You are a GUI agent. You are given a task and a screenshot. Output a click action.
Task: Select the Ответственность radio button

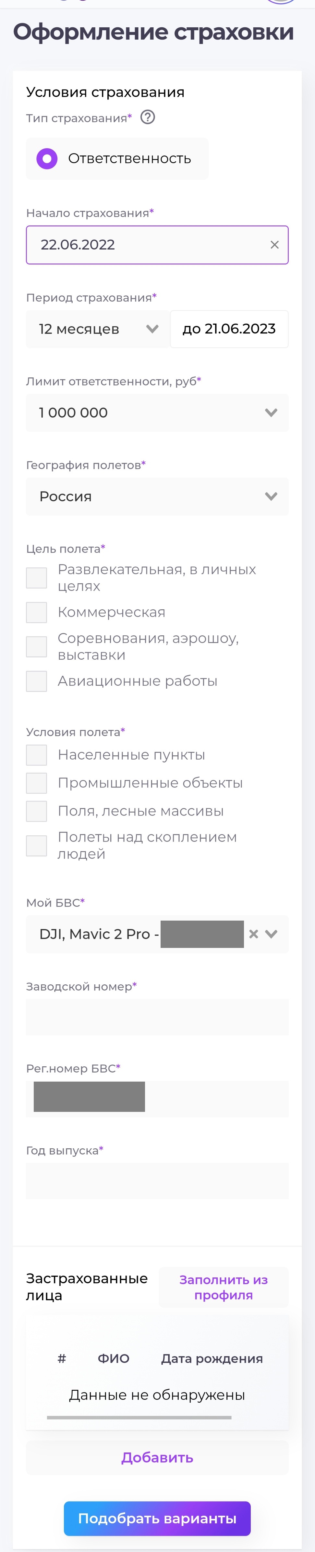[47, 158]
